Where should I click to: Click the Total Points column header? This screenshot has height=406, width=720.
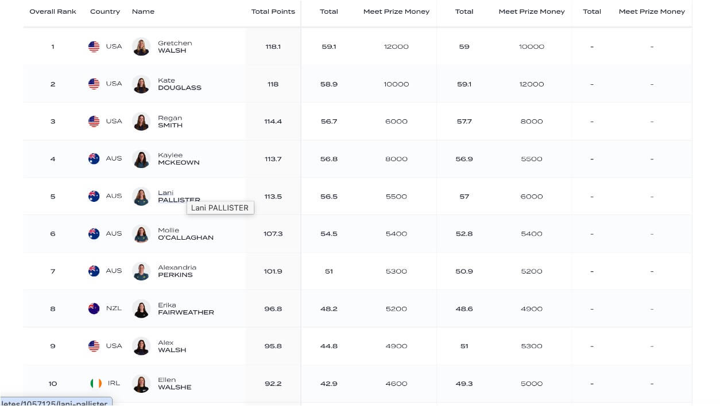tap(273, 11)
